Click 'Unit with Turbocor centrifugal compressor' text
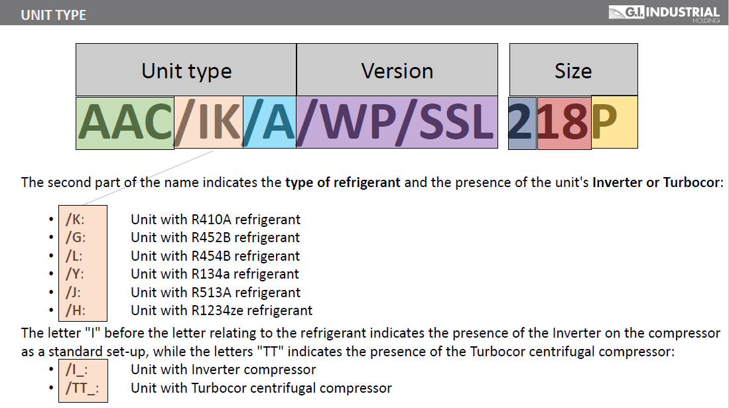The width and height of the screenshot is (729, 408). click(261, 388)
